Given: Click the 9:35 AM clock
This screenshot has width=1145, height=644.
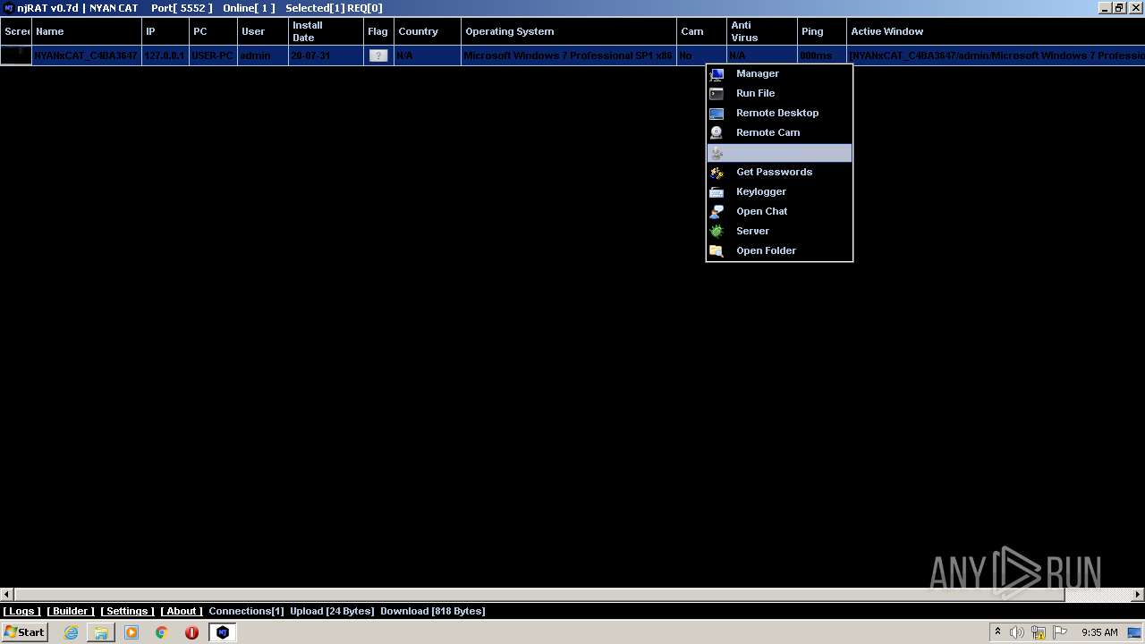Looking at the screenshot, I should coord(1099,632).
